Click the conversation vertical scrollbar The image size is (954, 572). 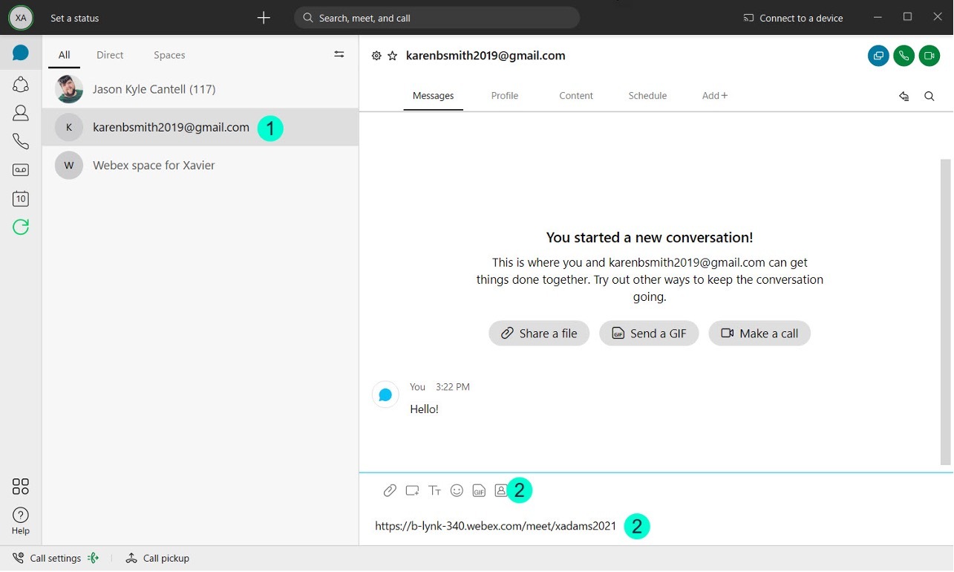click(x=945, y=312)
